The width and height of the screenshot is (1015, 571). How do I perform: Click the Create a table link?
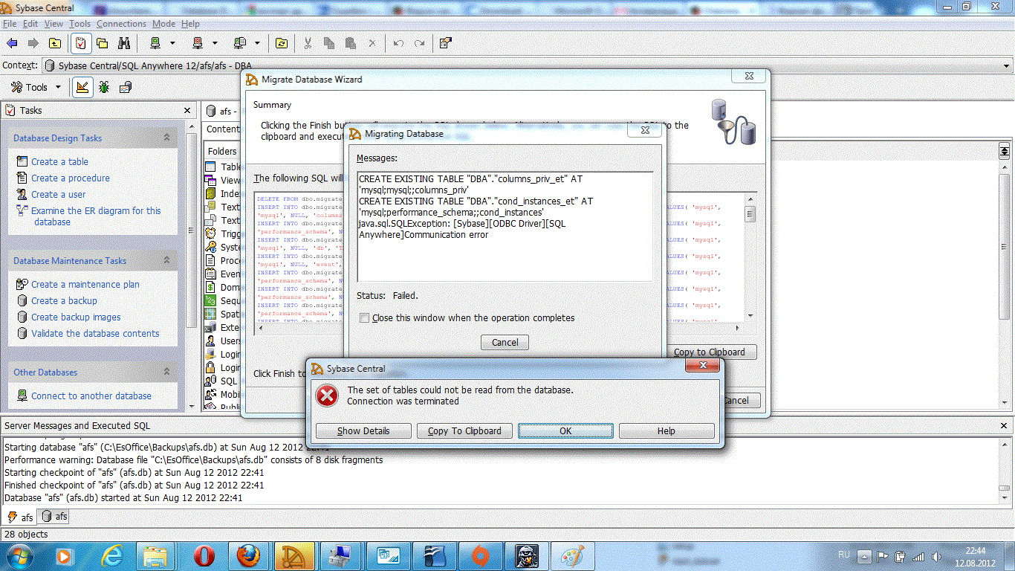point(59,161)
